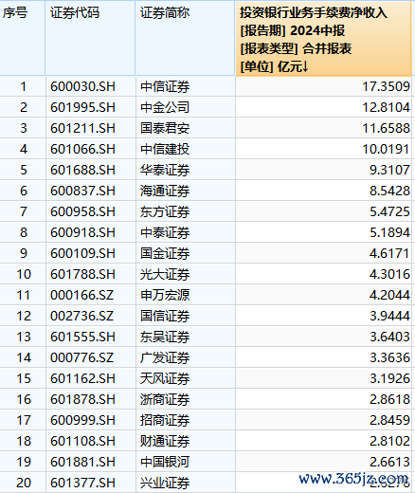Select the 申万宏源 name cell
The image size is (415, 493).
coord(185,295)
